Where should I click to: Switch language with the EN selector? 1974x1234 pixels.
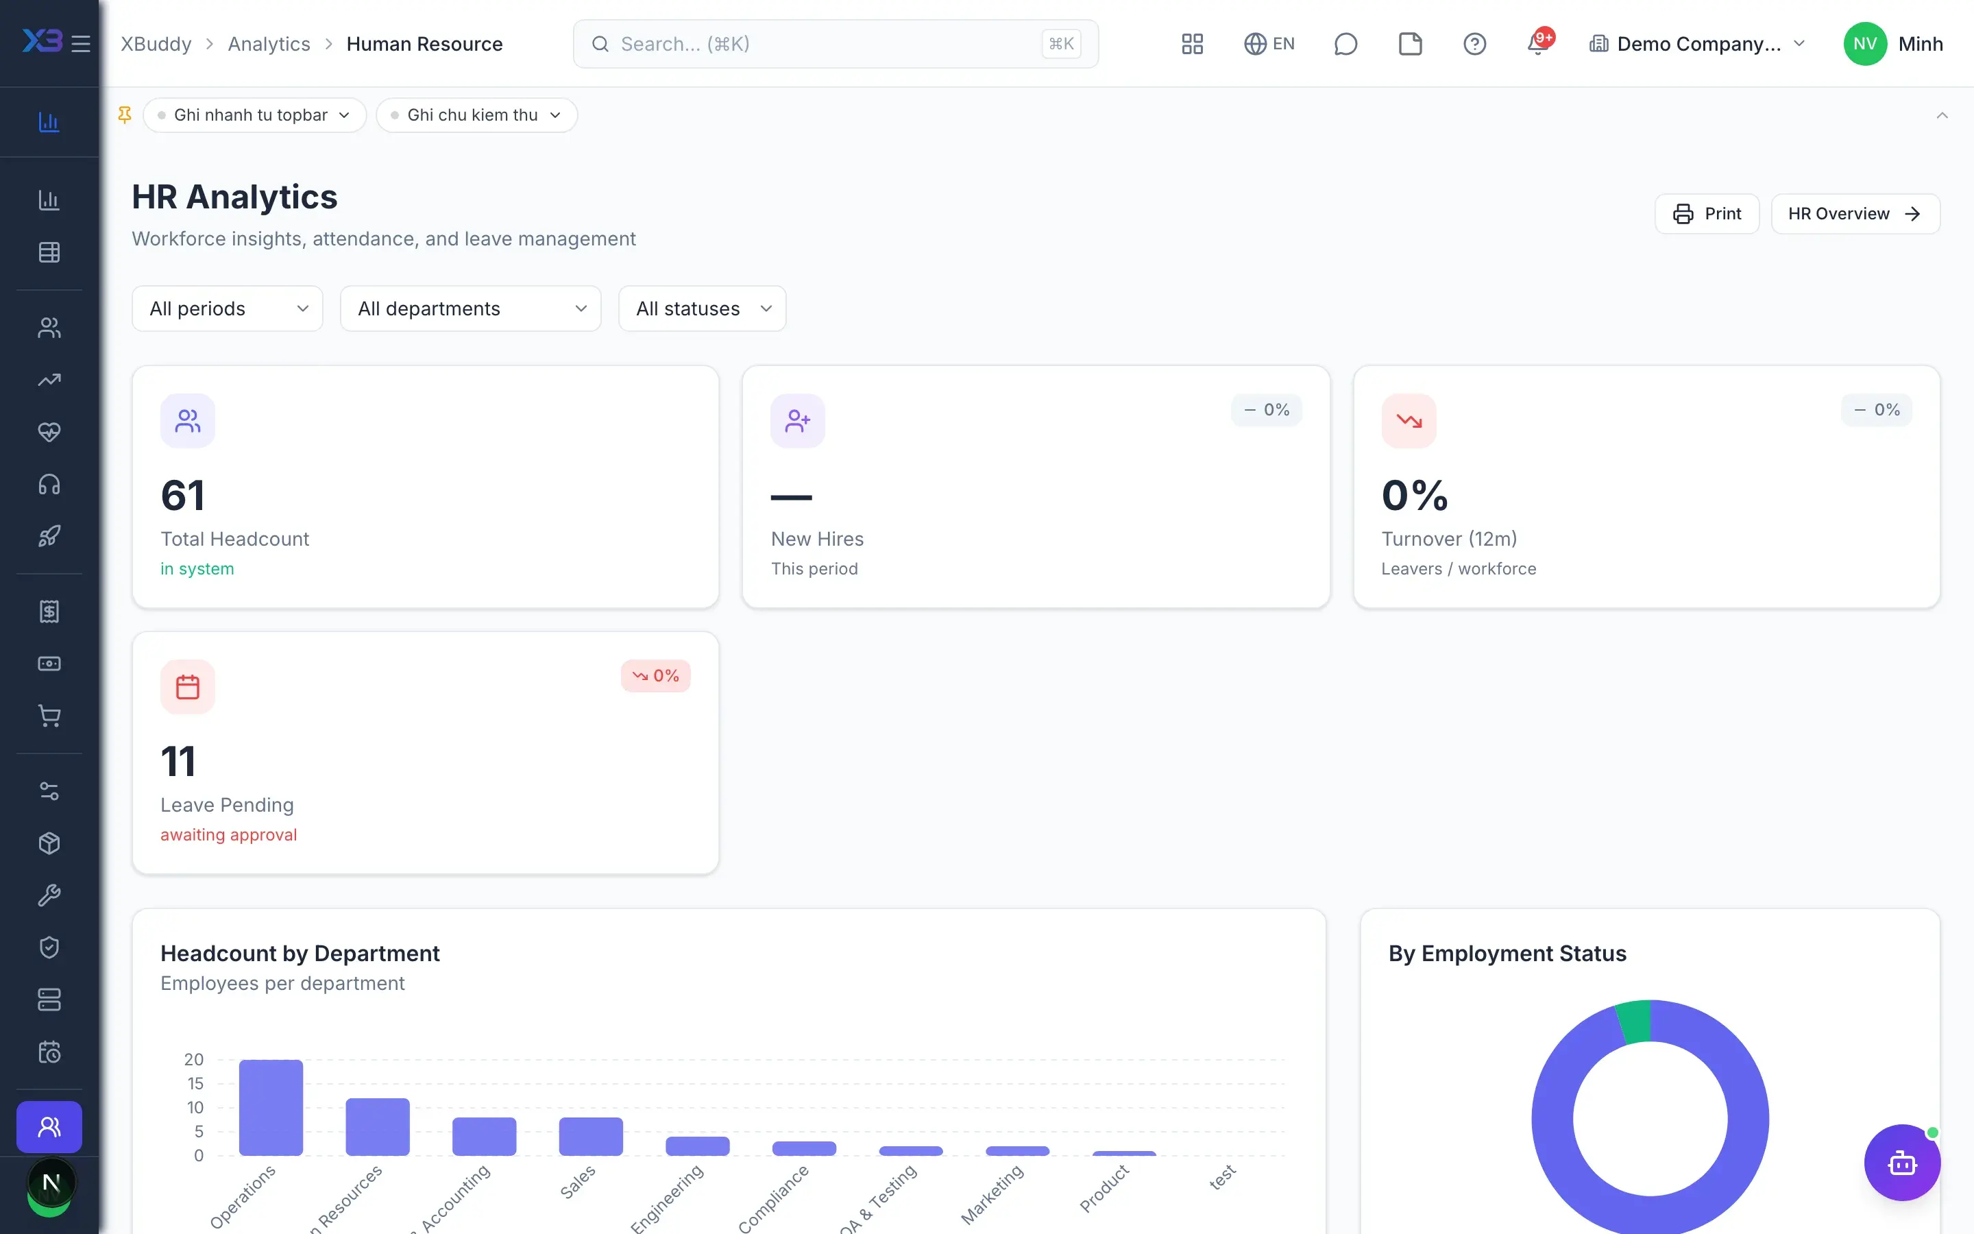click(x=1269, y=43)
